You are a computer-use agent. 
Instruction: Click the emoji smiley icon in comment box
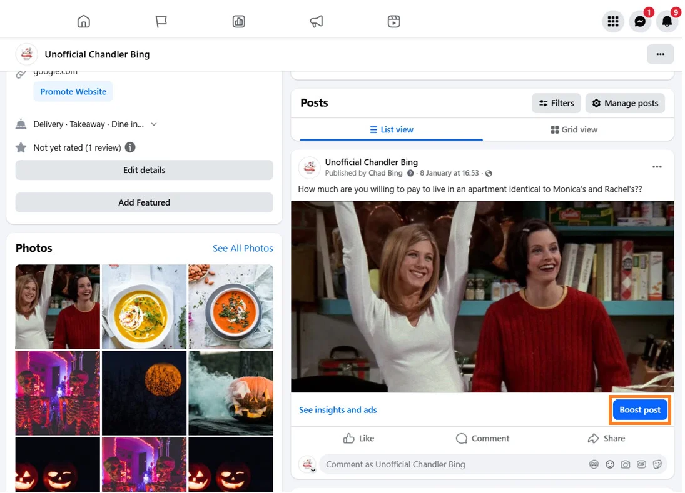click(609, 464)
